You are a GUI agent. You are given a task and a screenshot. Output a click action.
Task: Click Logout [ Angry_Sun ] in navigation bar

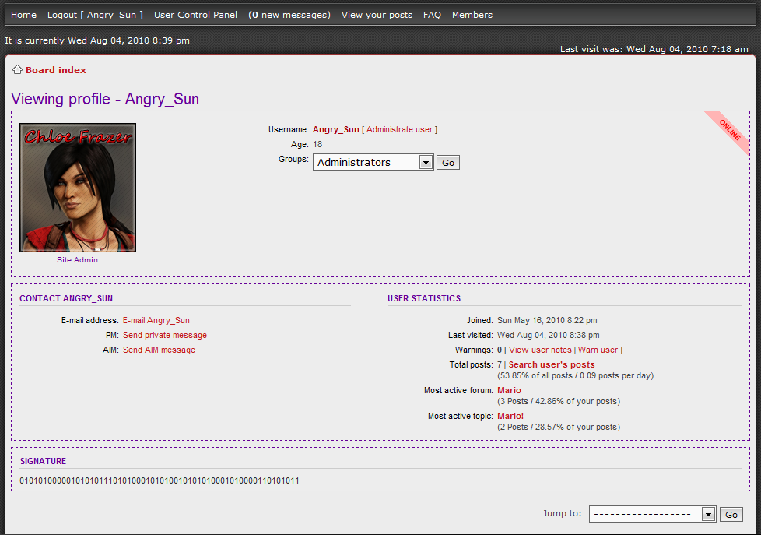coord(95,15)
